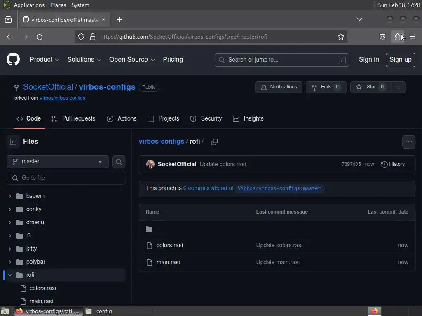This screenshot has height=316, width=422.
Task: Open the Pricing page
Action: [173, 59]
